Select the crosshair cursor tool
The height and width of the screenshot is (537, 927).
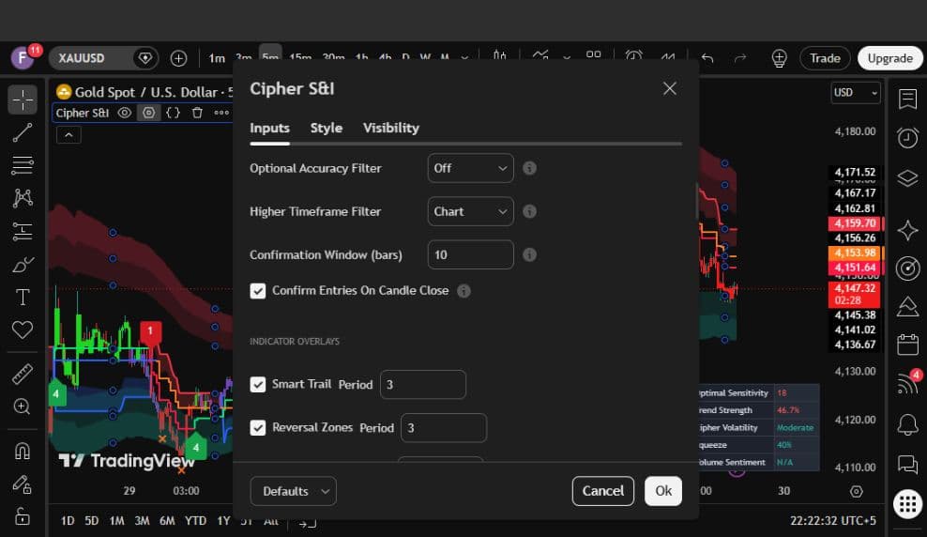[23, 100]
